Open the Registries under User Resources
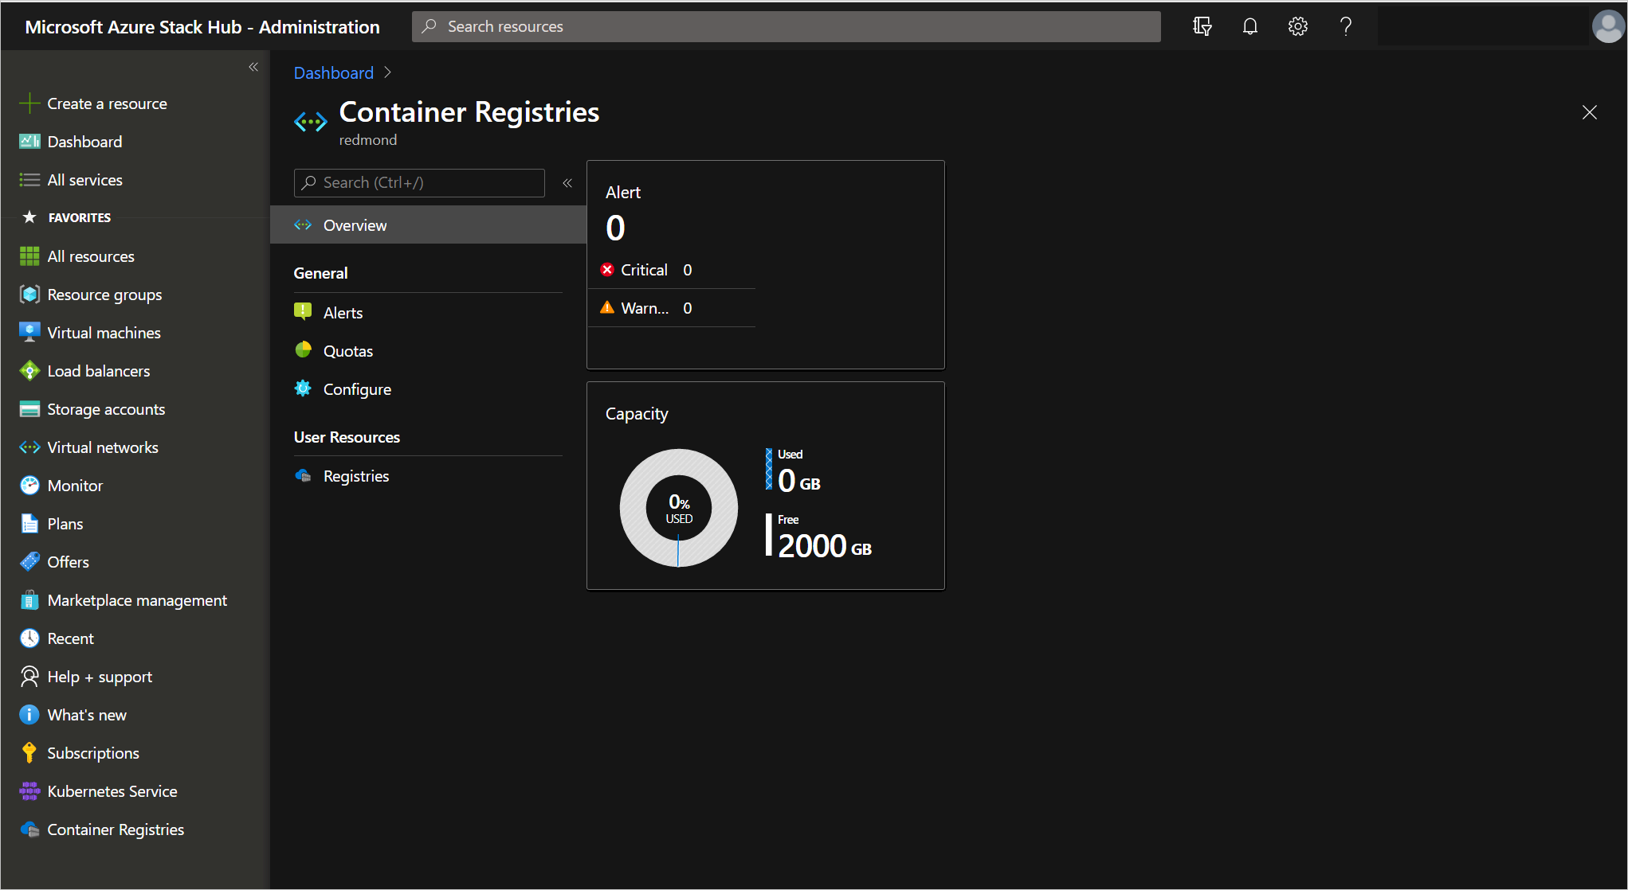 (356, 474)
